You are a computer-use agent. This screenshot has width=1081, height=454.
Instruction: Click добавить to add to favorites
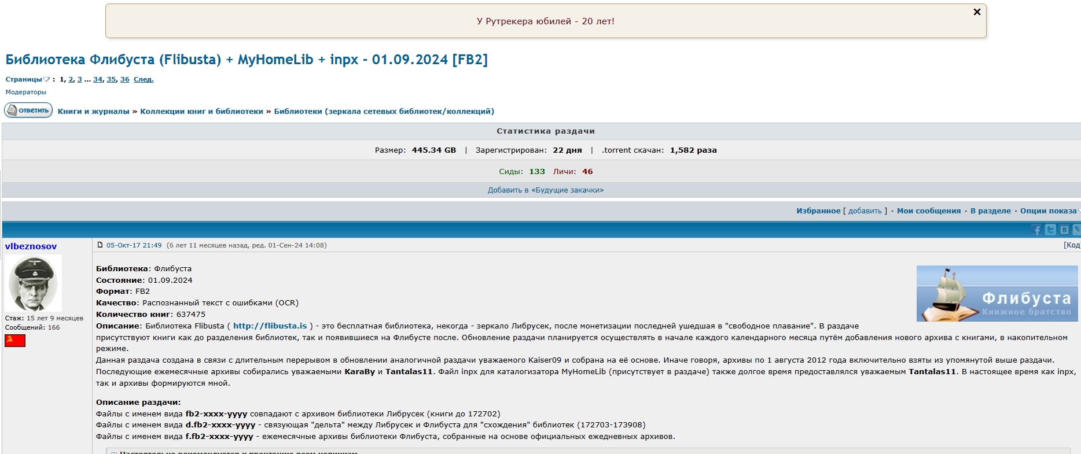click(x=865, y=211)
